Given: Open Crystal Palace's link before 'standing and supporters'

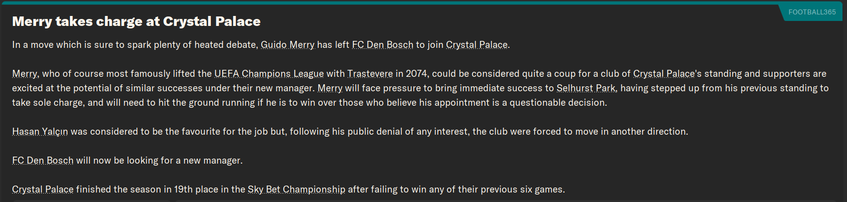Looking at the screenshot, I should (664, 74).
